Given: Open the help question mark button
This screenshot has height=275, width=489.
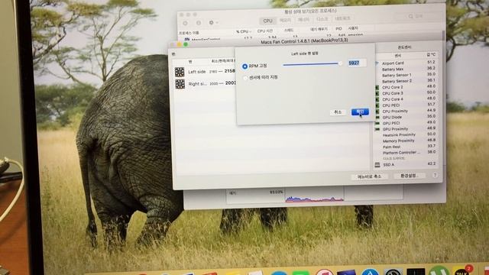Looking at the screenshot, I should [x=435, y=176].
